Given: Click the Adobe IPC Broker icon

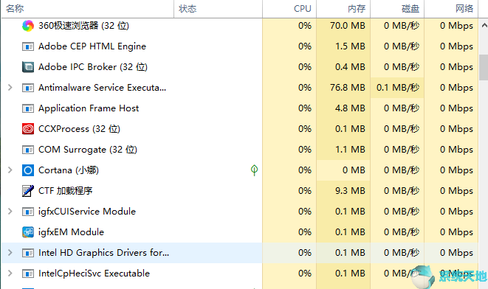Looking at the screenshot, I should 28,67.
